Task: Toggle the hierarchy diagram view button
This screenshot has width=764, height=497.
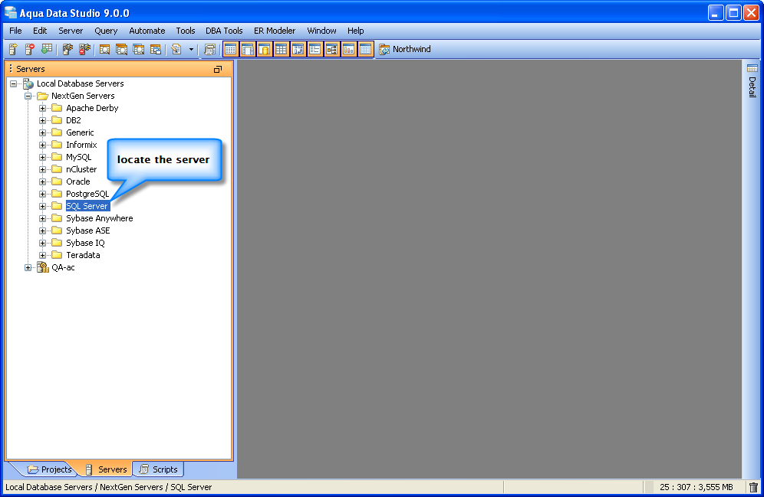Action: click(x=332, y=49)
